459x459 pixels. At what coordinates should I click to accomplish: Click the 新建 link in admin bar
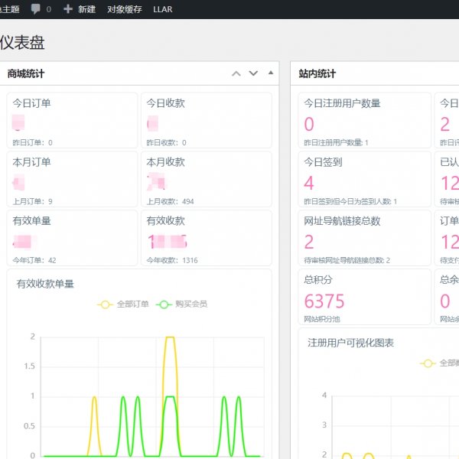86,9
